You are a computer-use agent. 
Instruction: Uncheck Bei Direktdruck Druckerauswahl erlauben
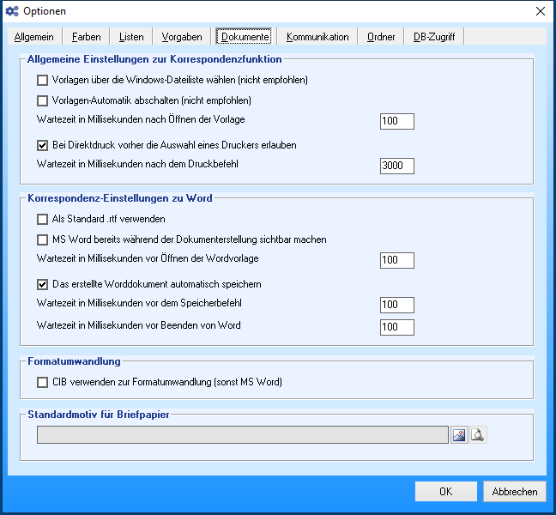(43, 145)
